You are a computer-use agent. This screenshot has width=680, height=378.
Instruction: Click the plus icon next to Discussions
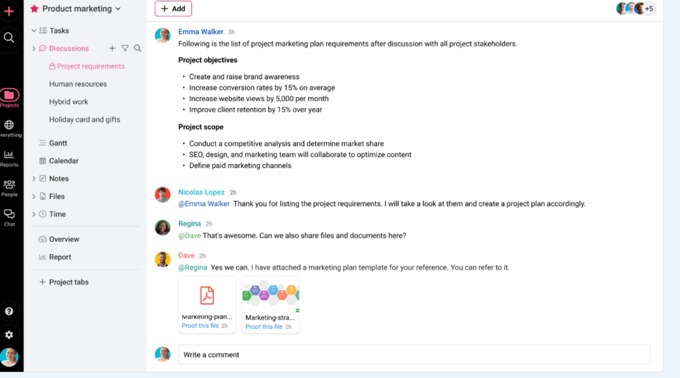112,48
